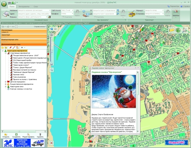Click the route 'Как проехать' car icon
This screenshot has height=148, width=191.
point(86,13)
